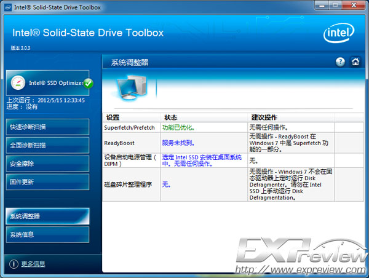The image size is (369, 278).
Task: Open 固件更新 firmware update
Action: (x=47, y=182)
